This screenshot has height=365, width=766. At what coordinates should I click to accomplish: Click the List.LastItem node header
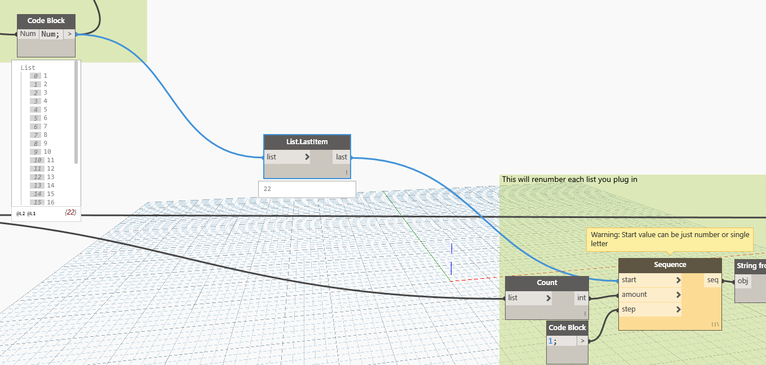(307, 142)
